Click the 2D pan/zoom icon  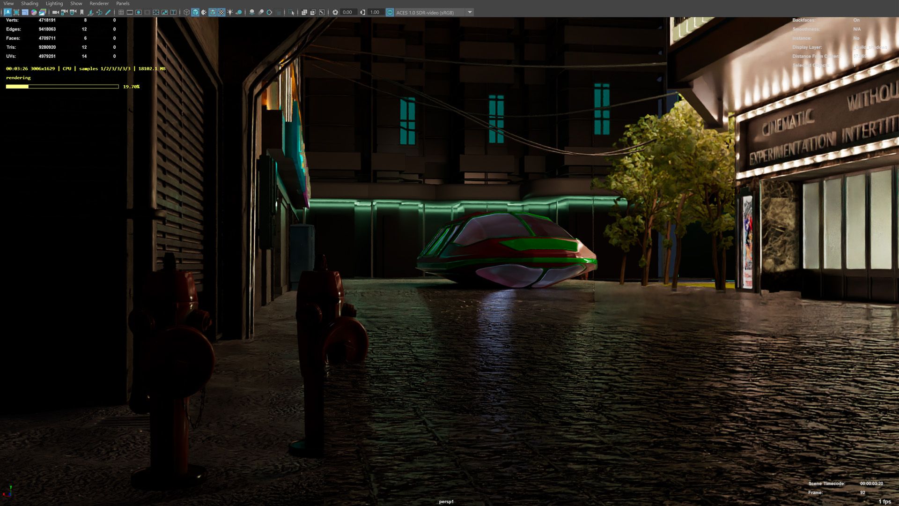(x=99, y=12)
